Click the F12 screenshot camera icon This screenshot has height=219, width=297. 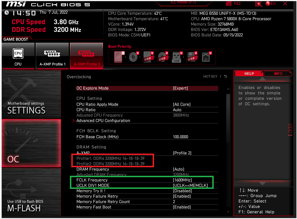(x=229, y=4)
